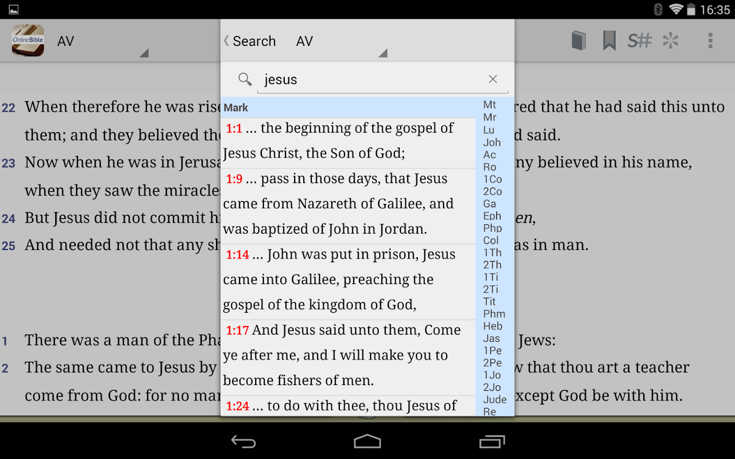The image size is (735, 459).
Task: Click the magnifying glass search icon
Action: pos(244,80)
